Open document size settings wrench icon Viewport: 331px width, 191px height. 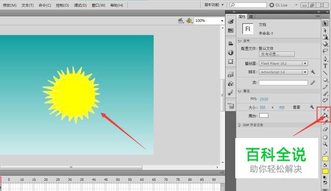(312, 107)
